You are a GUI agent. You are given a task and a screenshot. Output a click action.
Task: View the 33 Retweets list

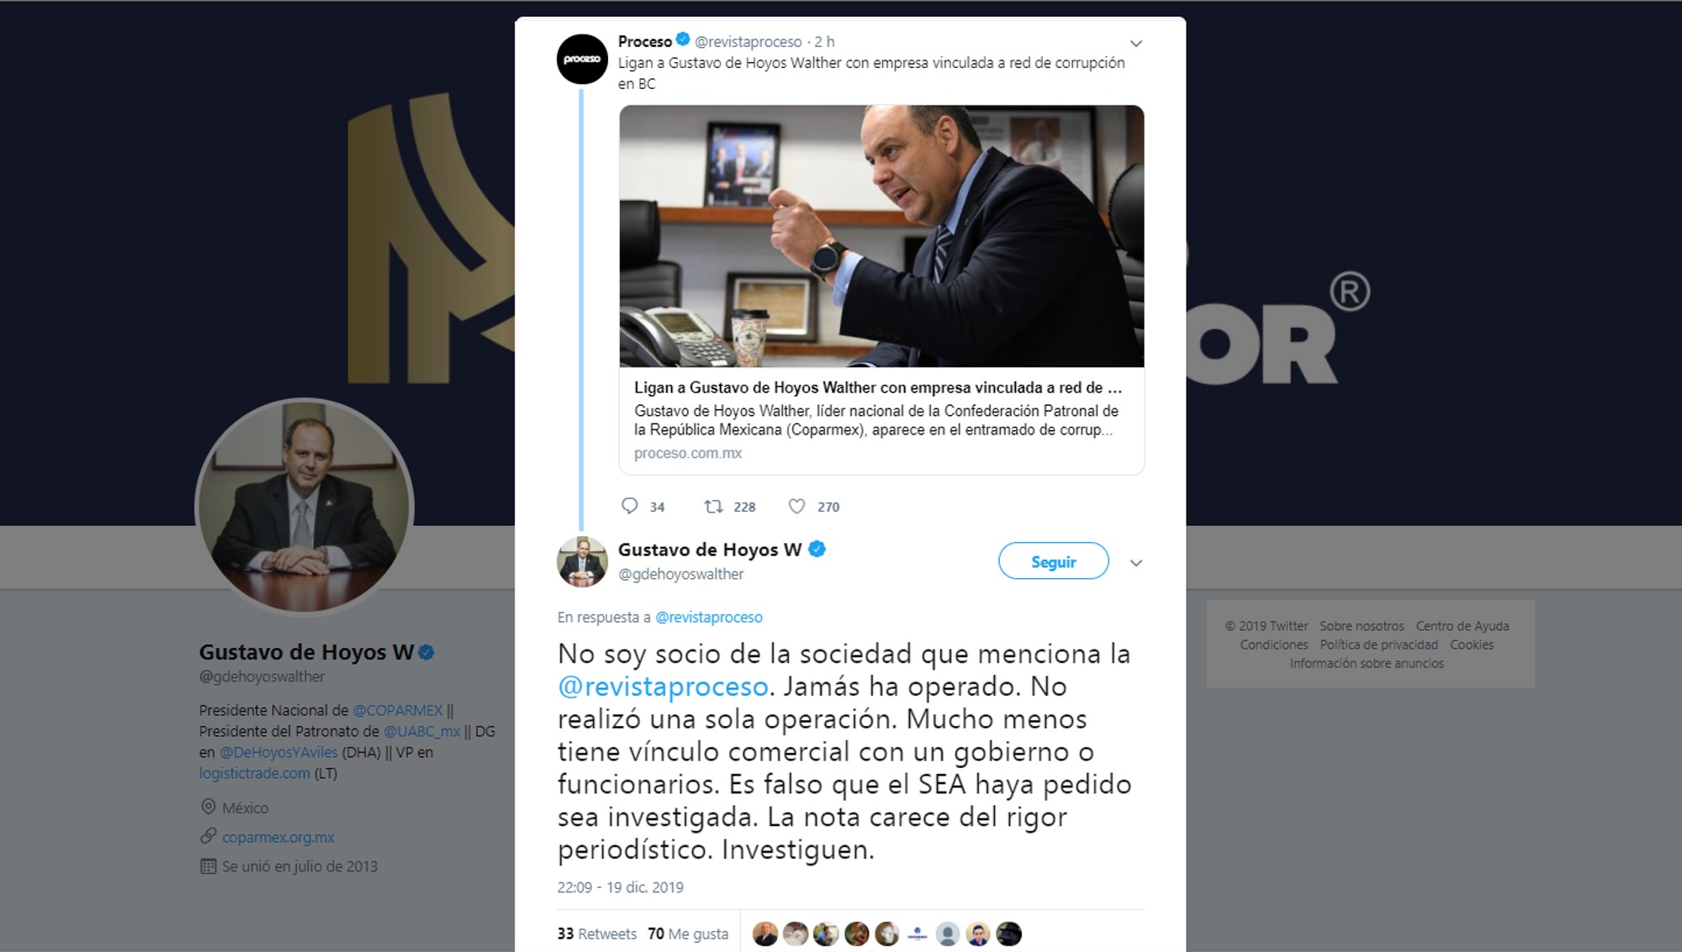coord(596,934)
